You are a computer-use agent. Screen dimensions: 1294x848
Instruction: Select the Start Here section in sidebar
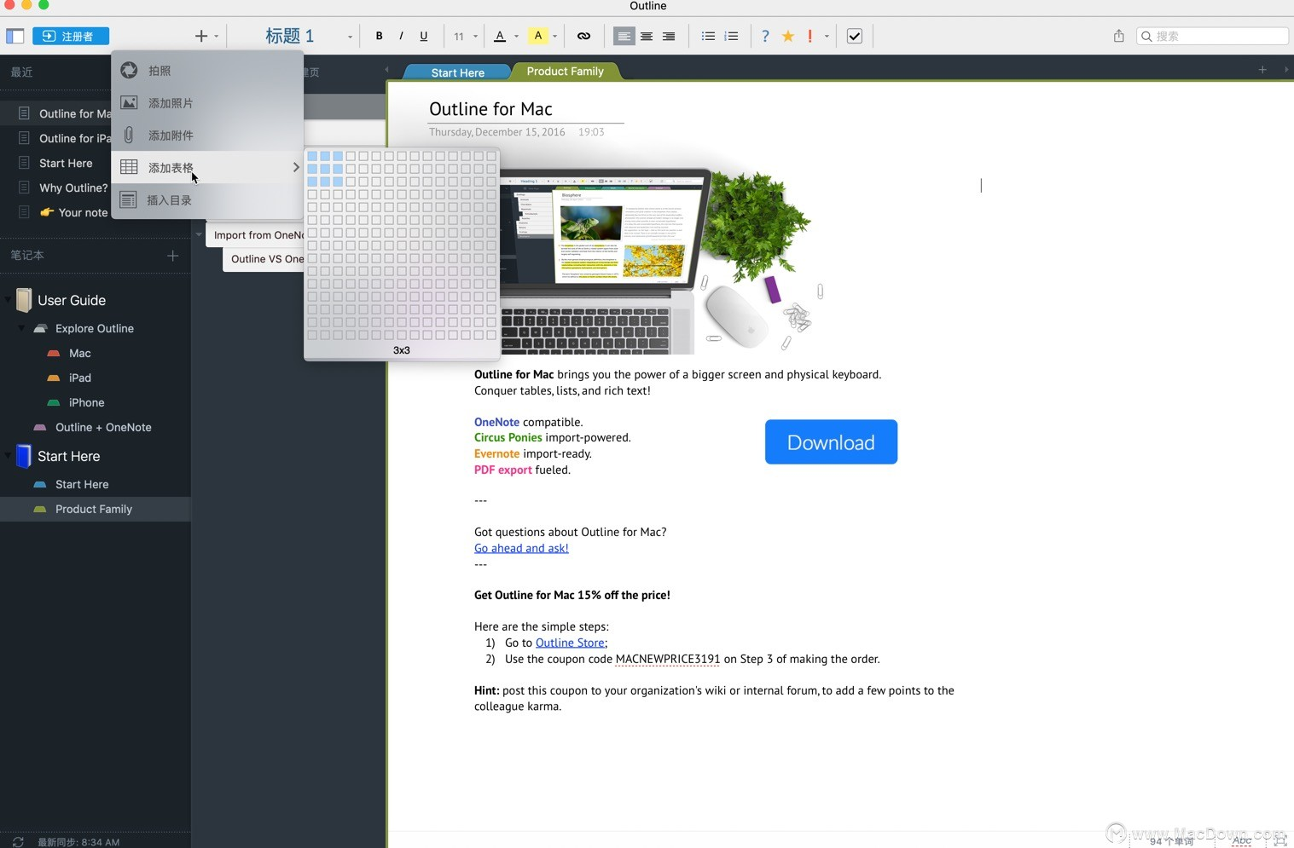(x=82, y=484)
